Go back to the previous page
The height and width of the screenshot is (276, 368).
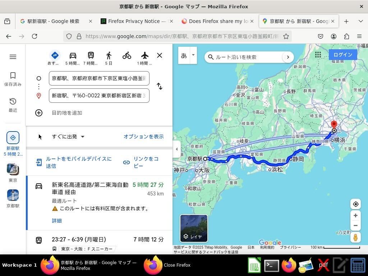tap(9, 36)
